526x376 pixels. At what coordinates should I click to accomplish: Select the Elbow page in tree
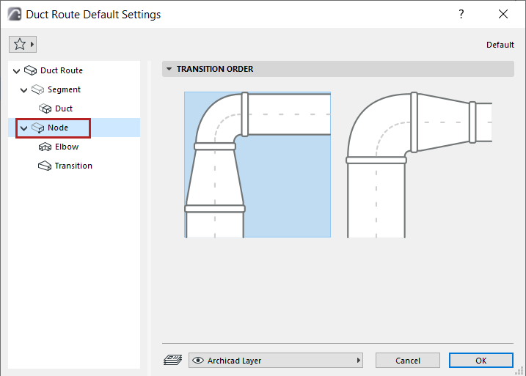tap(67, 147)
